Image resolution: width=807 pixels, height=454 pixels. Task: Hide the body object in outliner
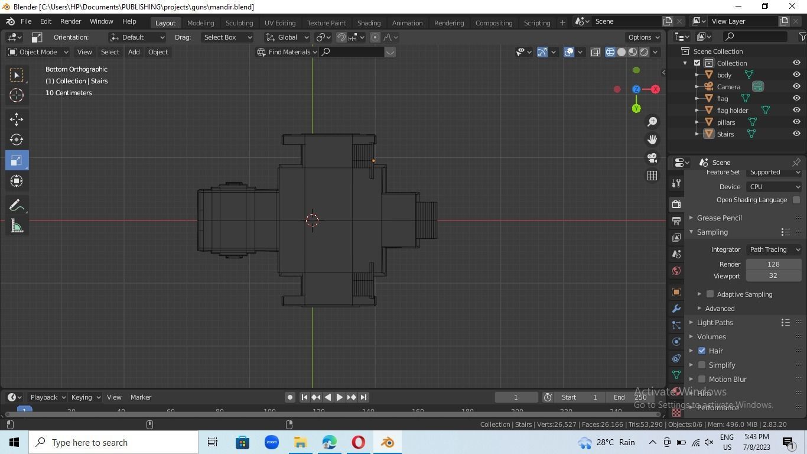[x=796, y=74]
